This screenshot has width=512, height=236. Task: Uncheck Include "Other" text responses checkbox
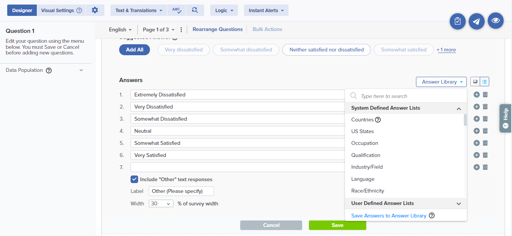[134, 179]
